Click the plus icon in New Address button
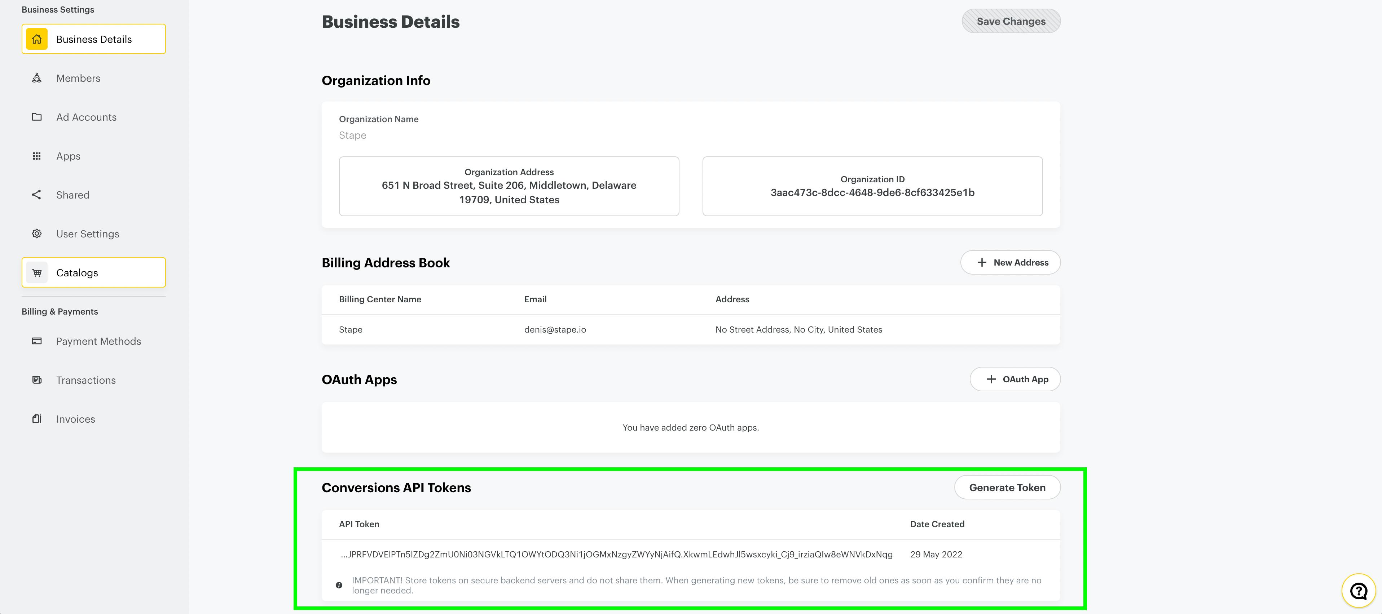 pos(981,262)
